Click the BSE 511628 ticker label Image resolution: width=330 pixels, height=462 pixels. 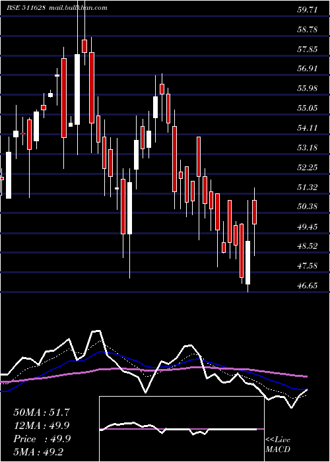pos(26,8)
